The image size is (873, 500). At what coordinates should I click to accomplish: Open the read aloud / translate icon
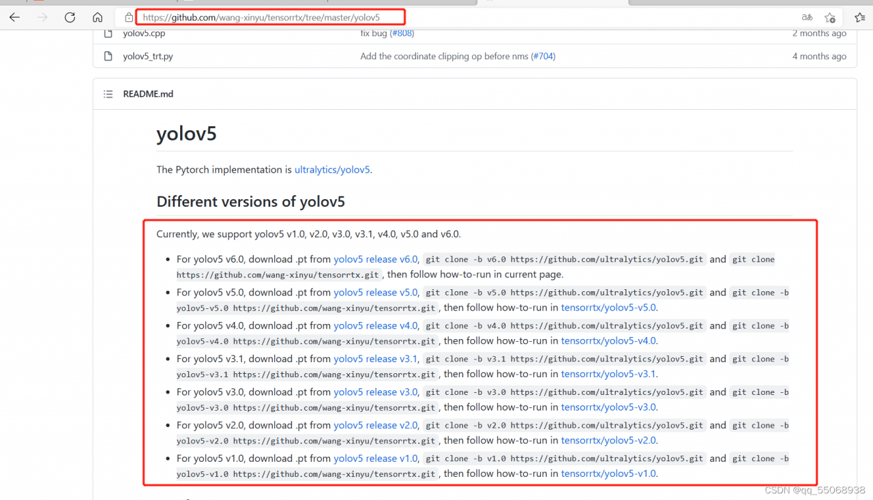coord(807,17)
